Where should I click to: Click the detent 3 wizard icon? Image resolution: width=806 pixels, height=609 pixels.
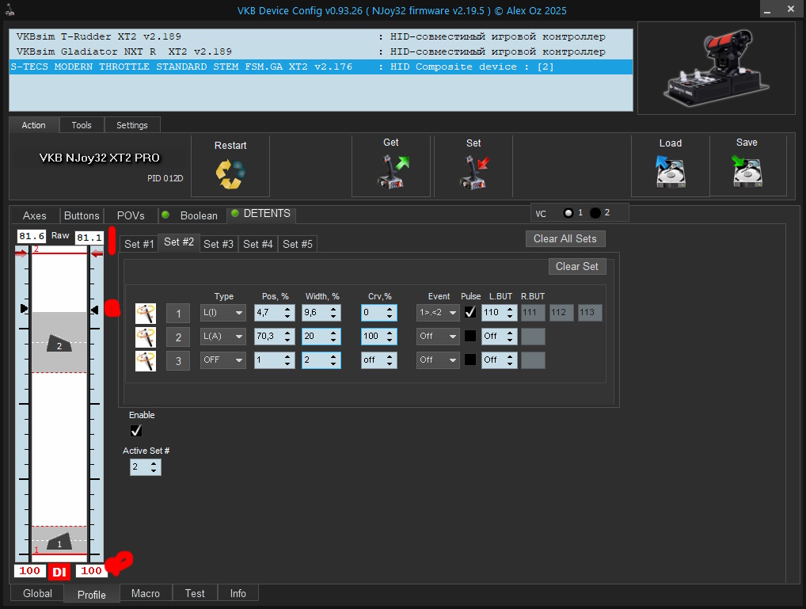(146, 360)
